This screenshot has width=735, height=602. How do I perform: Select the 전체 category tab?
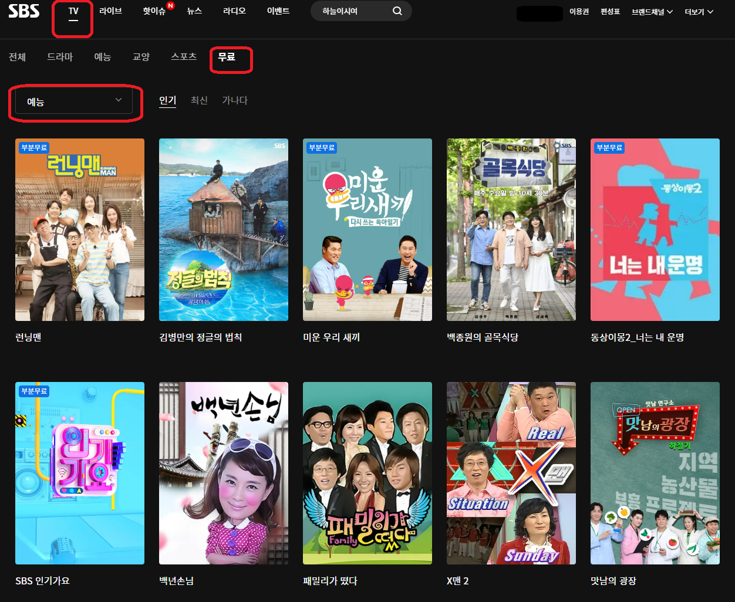tap(17, 57)
